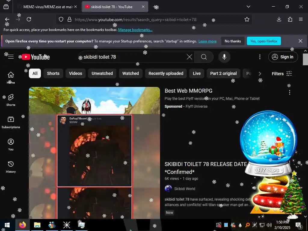Open the taskbar volume speaker icon
The height and width of the screenshot is (231, 308).
click(269, 225)
